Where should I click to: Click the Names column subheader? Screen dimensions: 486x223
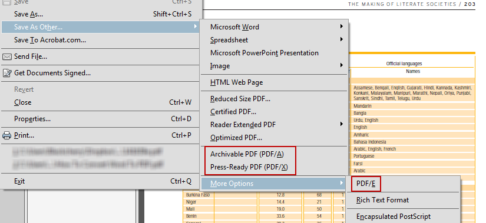click(x=413, y=71)
